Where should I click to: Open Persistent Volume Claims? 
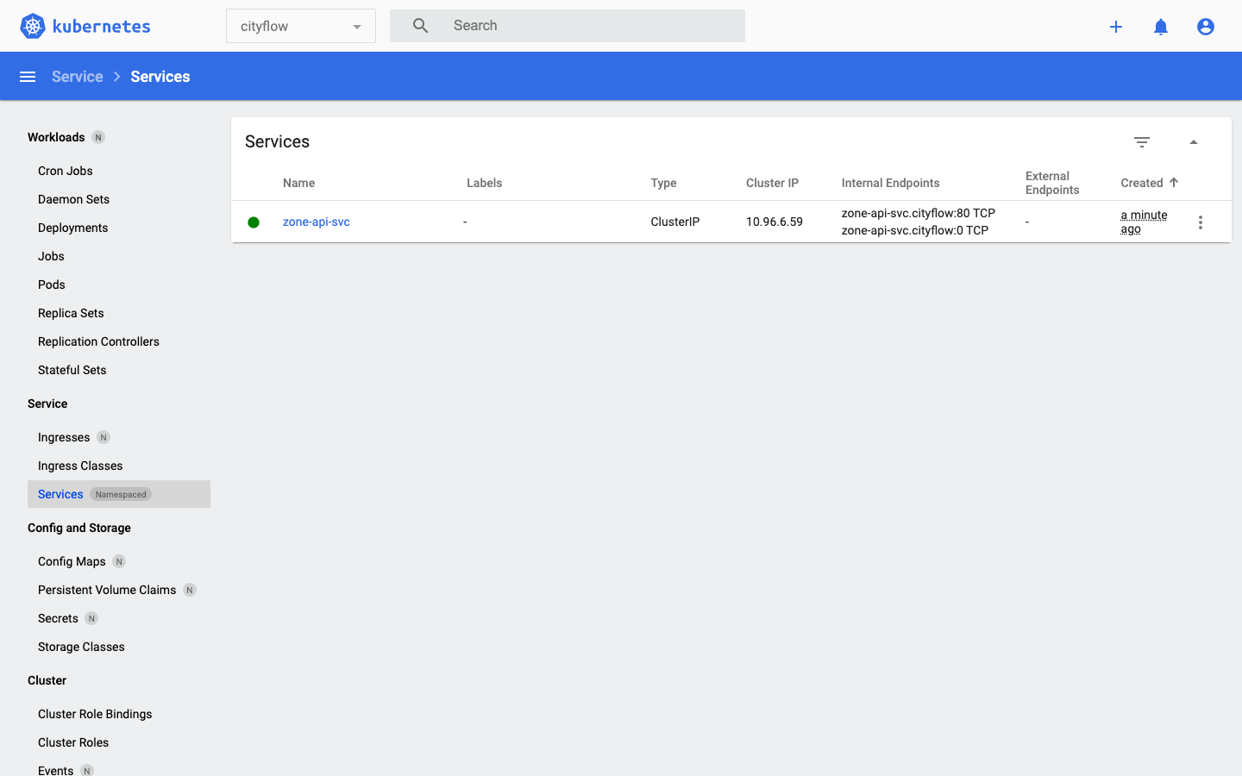click(107, 590)
